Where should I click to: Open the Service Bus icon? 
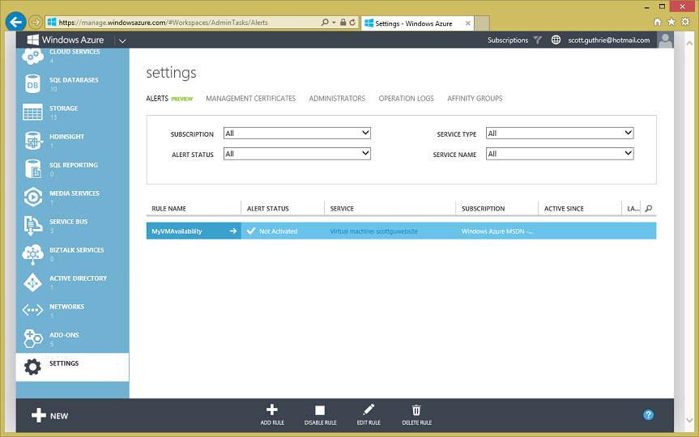[32, 226]
